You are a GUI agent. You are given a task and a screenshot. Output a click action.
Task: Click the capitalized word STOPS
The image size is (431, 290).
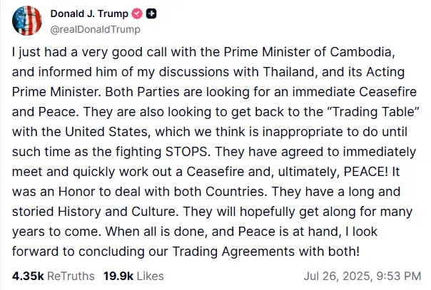click(x=186, y=152)
